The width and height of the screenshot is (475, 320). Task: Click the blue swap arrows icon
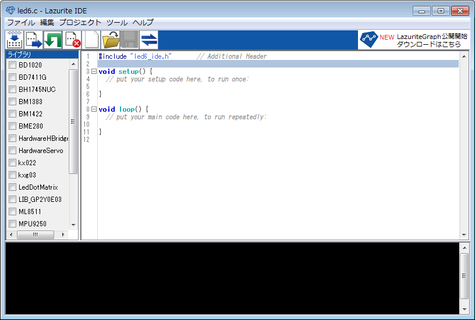click(x=149, y=40)
